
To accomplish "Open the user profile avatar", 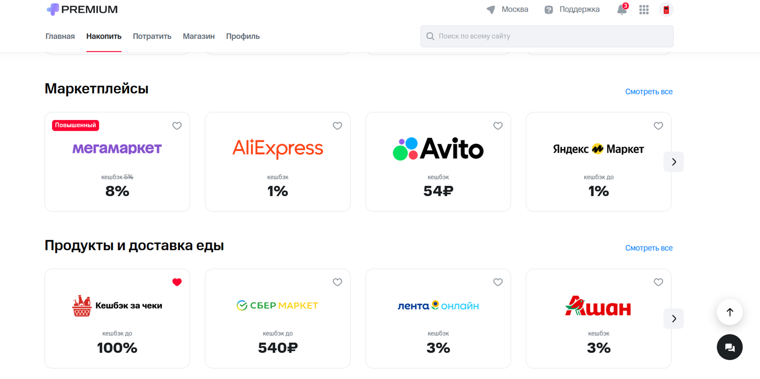I will 666,10.
